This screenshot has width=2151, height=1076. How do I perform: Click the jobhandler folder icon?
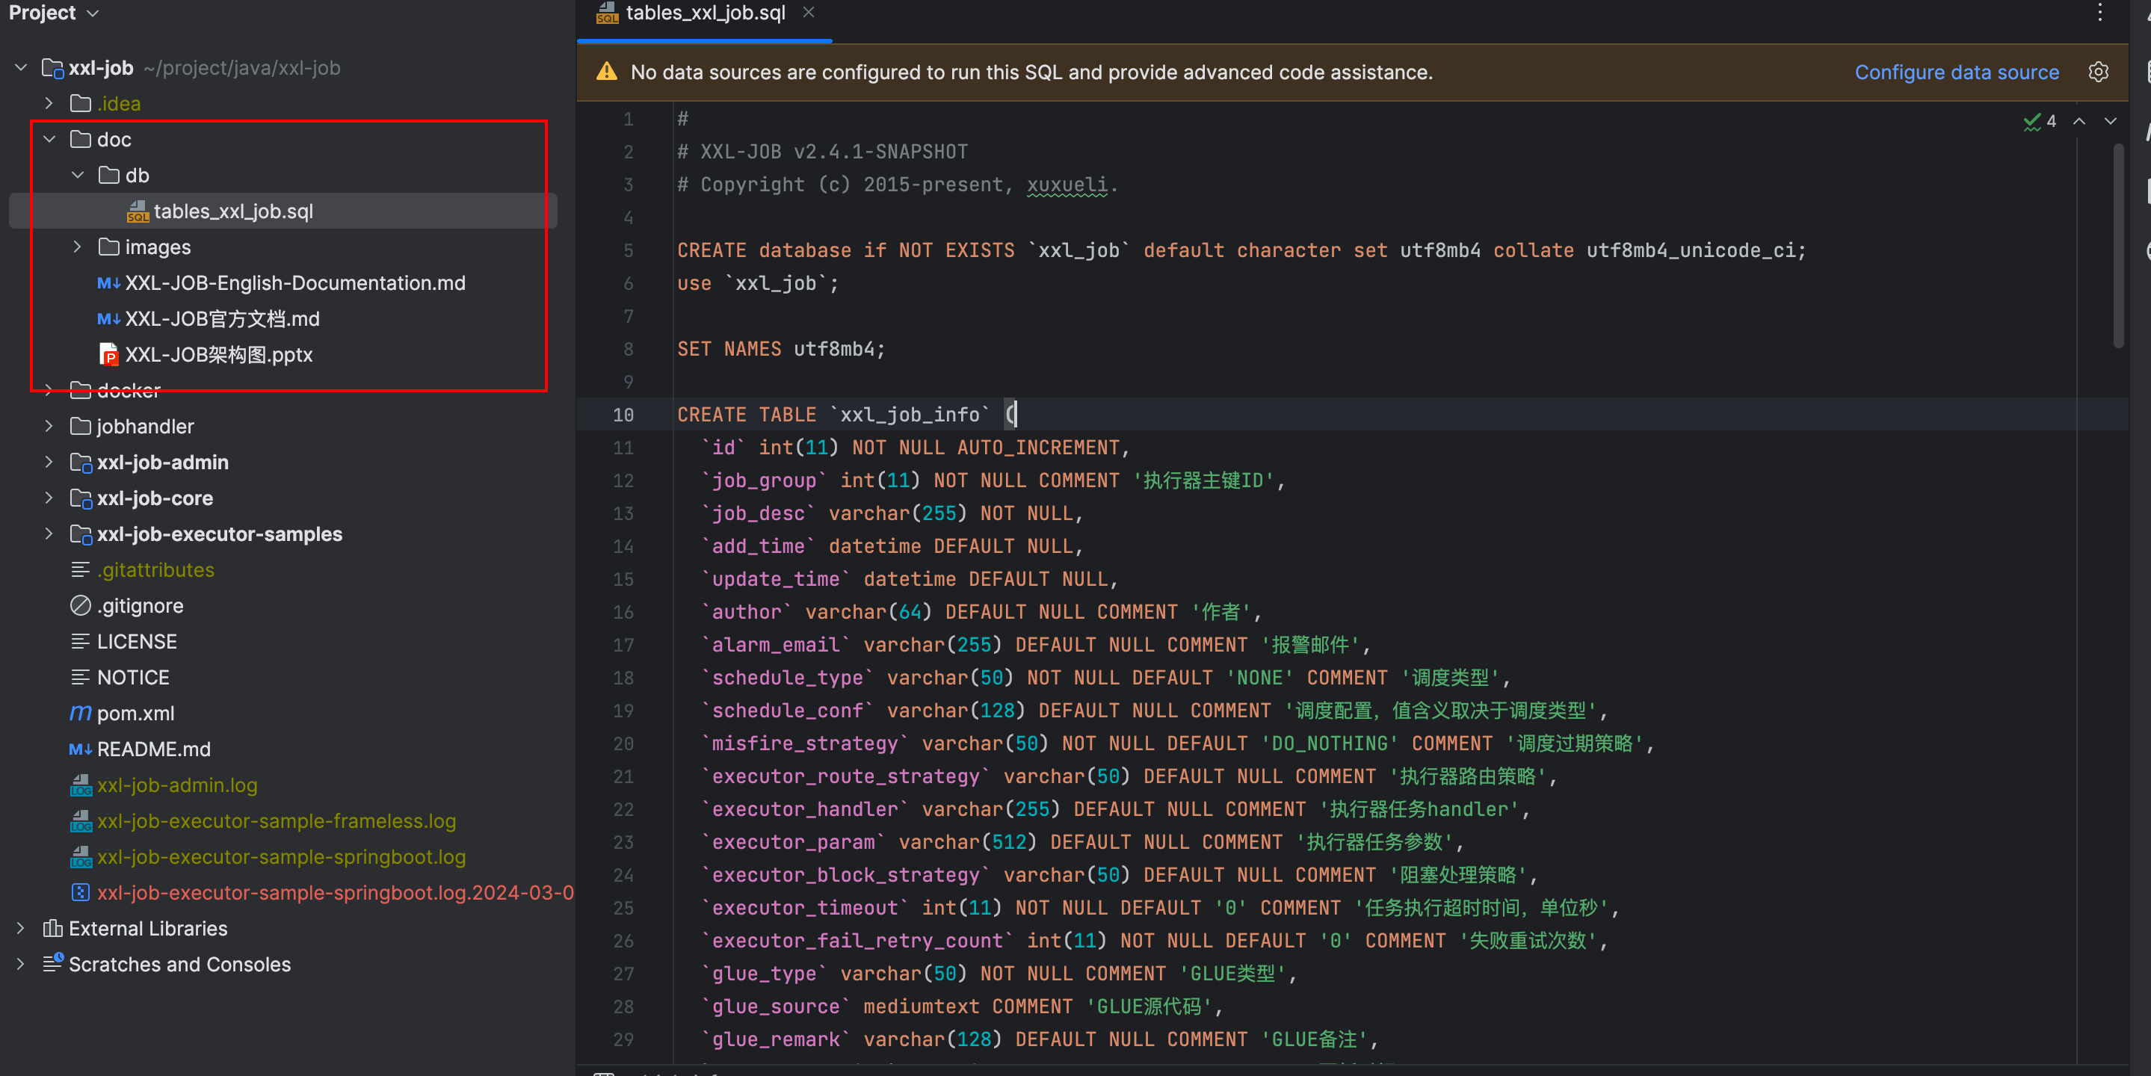81,427
